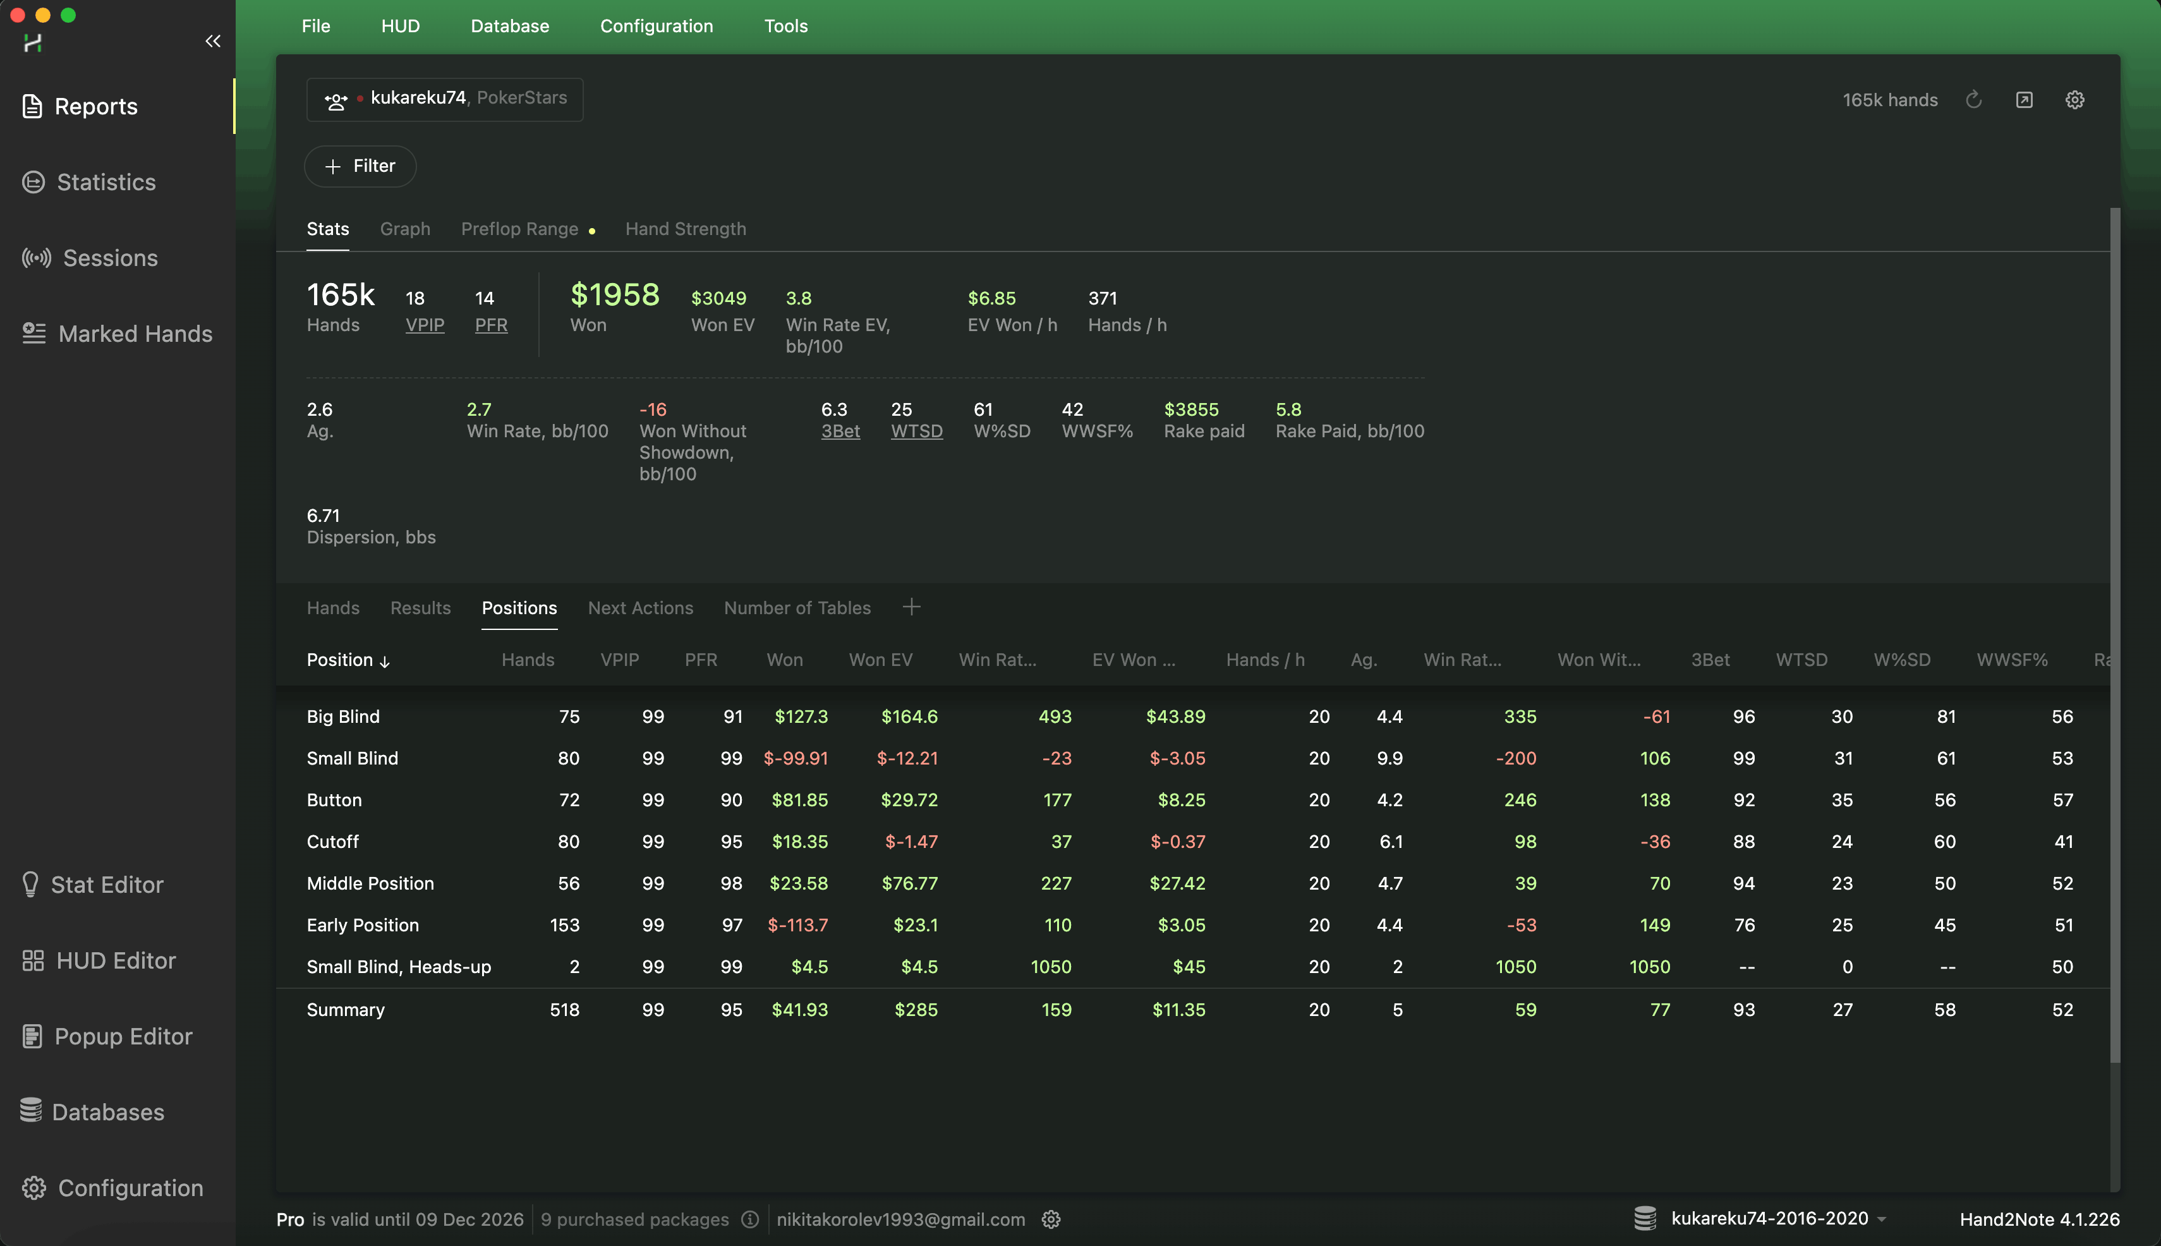Add a new report tab with the plus
This screenshot has width=2161, height=1246.
click(911, 607)
